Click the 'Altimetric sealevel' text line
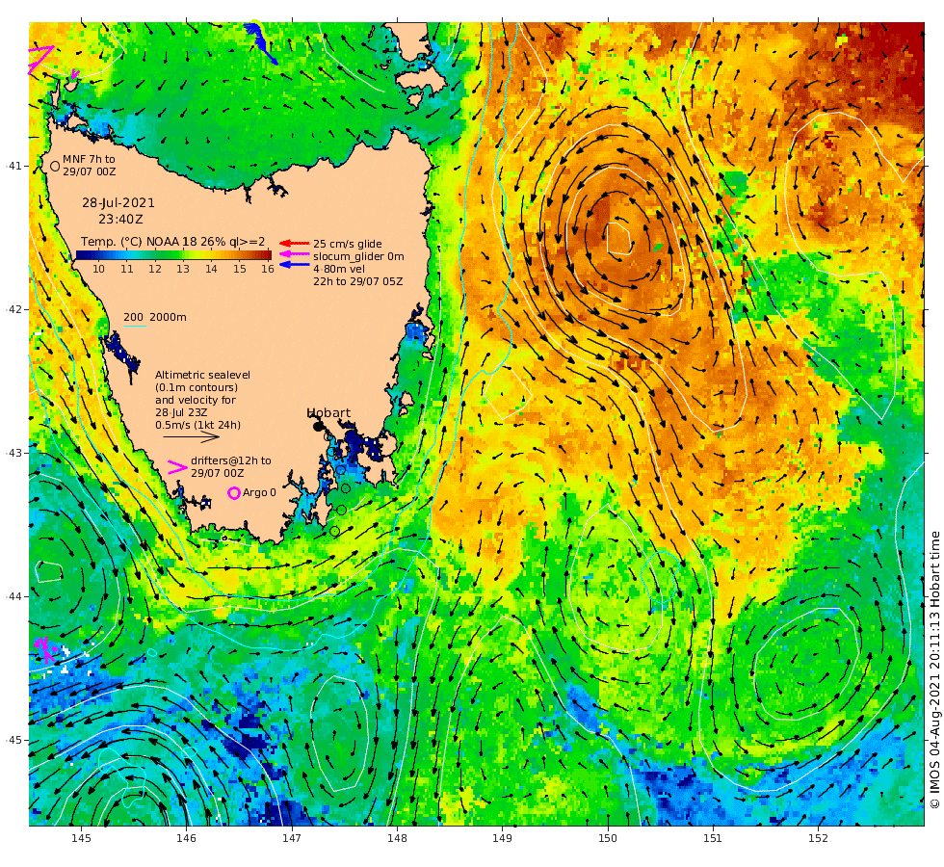The width and height of the screenshot is (944, 867). click(x=202, y=375)
